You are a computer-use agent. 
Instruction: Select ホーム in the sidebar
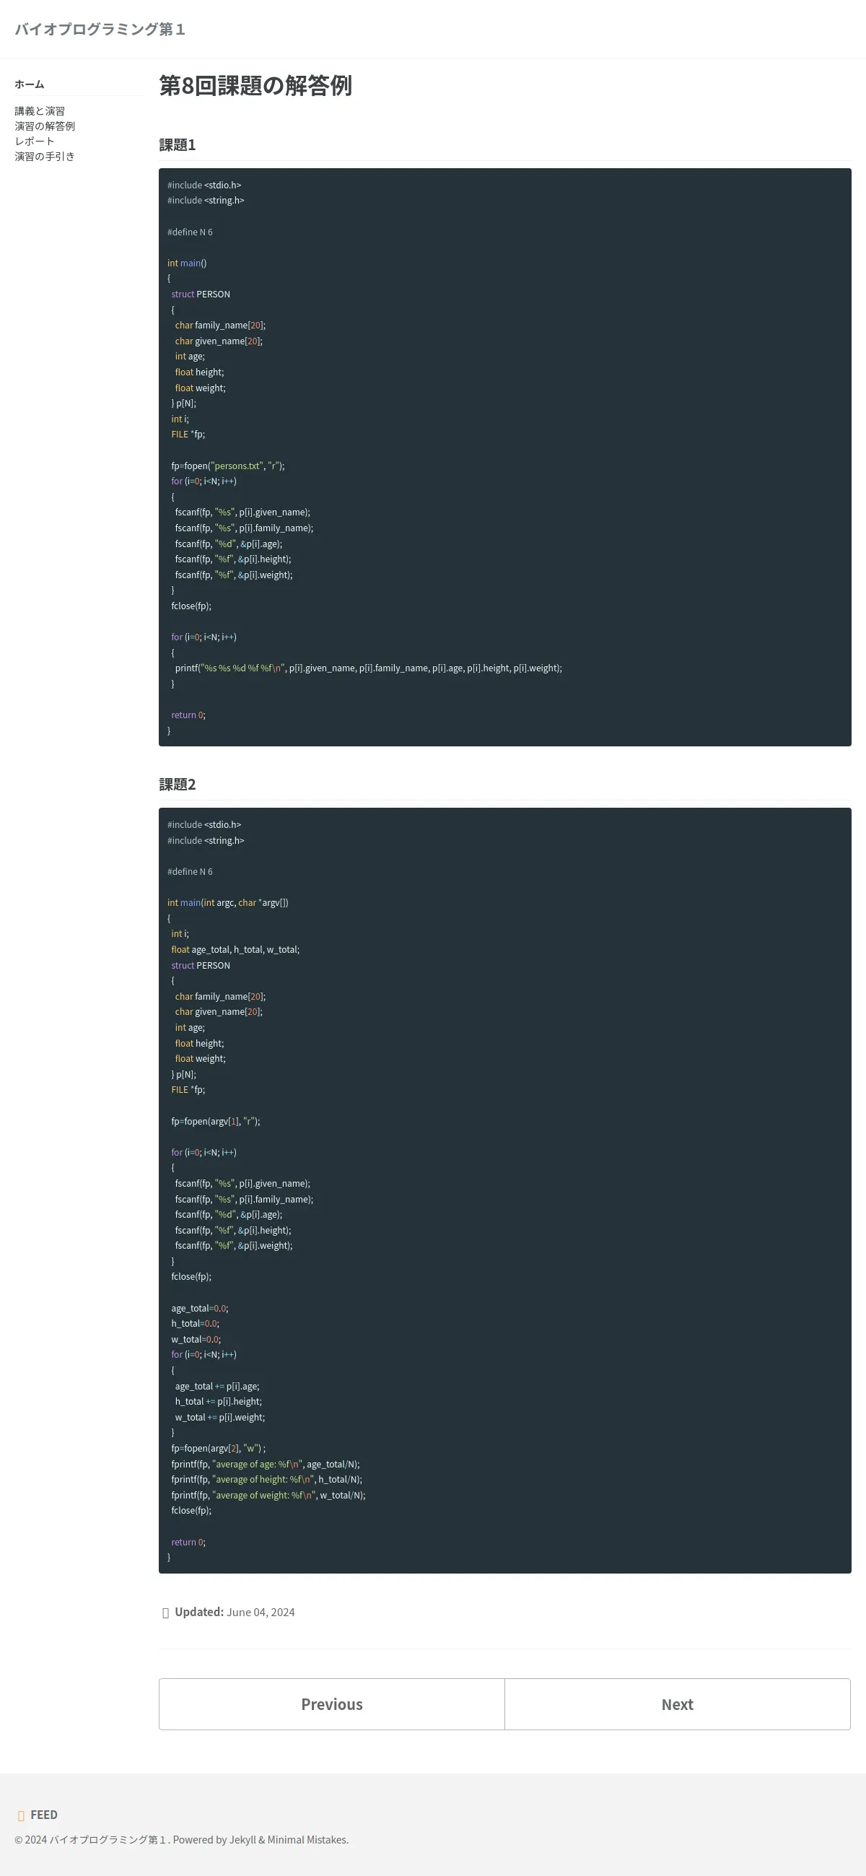[x=30, y=84]
